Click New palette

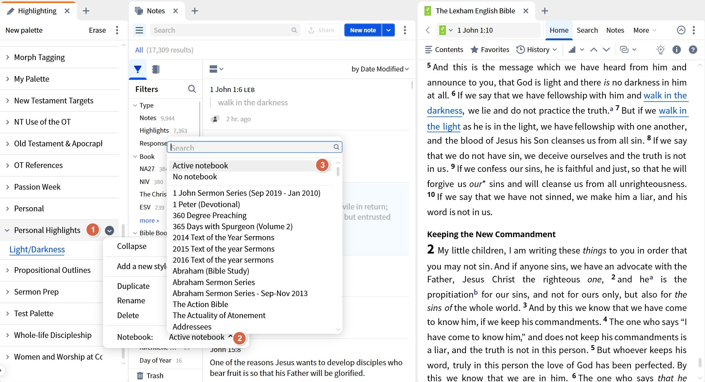(24, 30)
